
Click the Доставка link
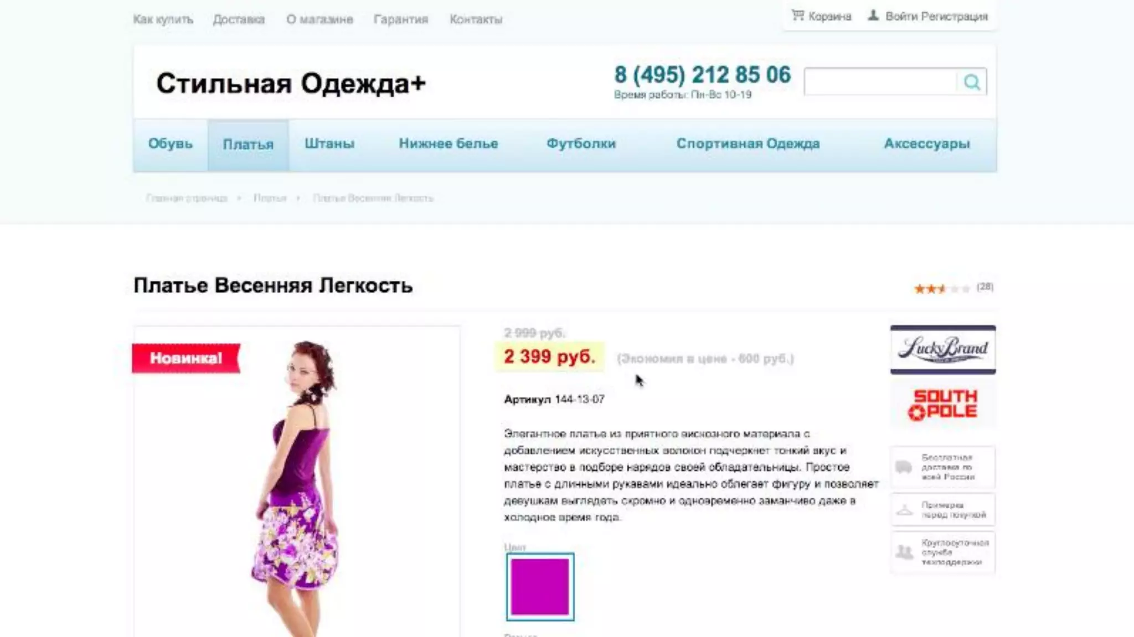tap(239, 19)
